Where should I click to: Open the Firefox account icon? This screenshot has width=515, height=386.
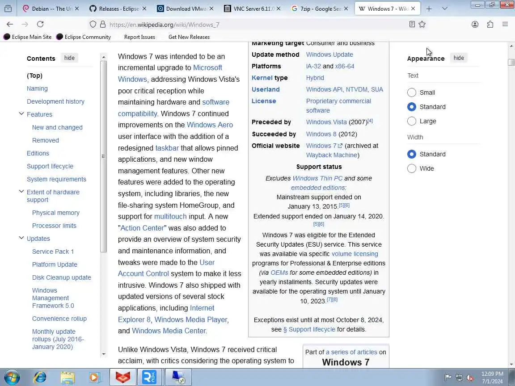(475, 24)
